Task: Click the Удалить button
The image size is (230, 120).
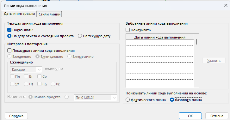Action: 214,61
